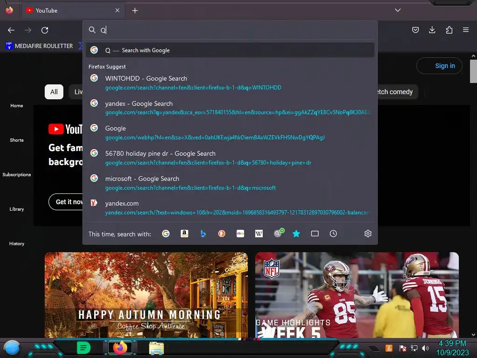Click the Firefox back arrow button
This screenshot has height=358, width=477.
(x=11, y=30)
